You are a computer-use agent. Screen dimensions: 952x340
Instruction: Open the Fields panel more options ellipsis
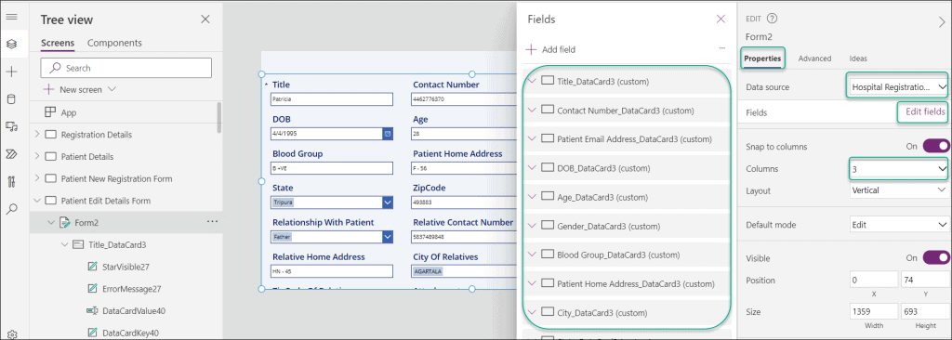click(721, 47)
